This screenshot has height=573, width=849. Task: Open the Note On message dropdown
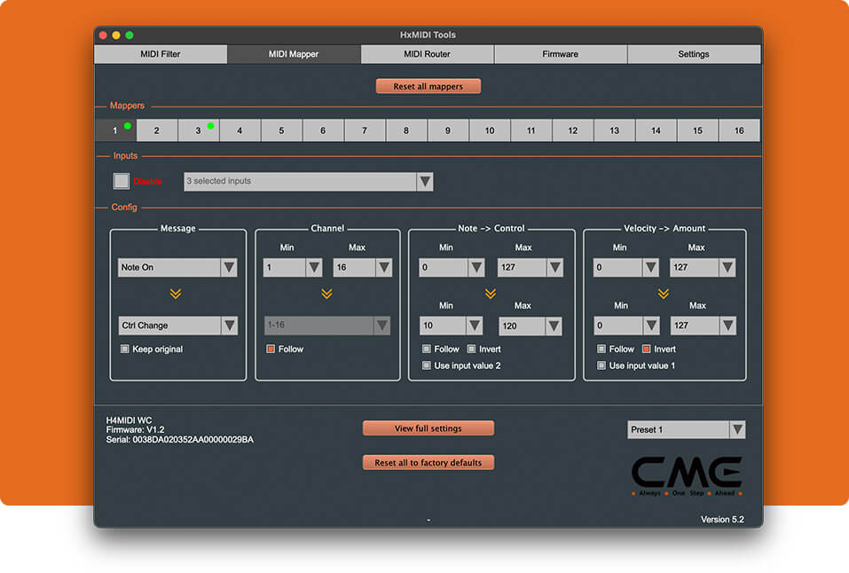pos(177,268)
